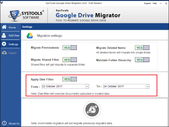The width and height of the screenshot is (169, 127).
Task: Click the Home house icon in sidebar
Action: tap(4, 27)
